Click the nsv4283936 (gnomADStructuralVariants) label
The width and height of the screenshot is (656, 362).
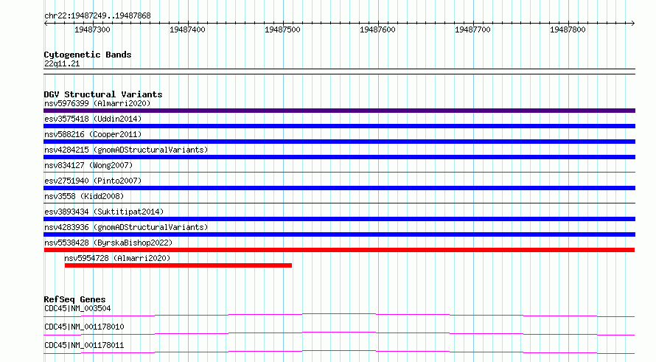[x=126, y=227]
